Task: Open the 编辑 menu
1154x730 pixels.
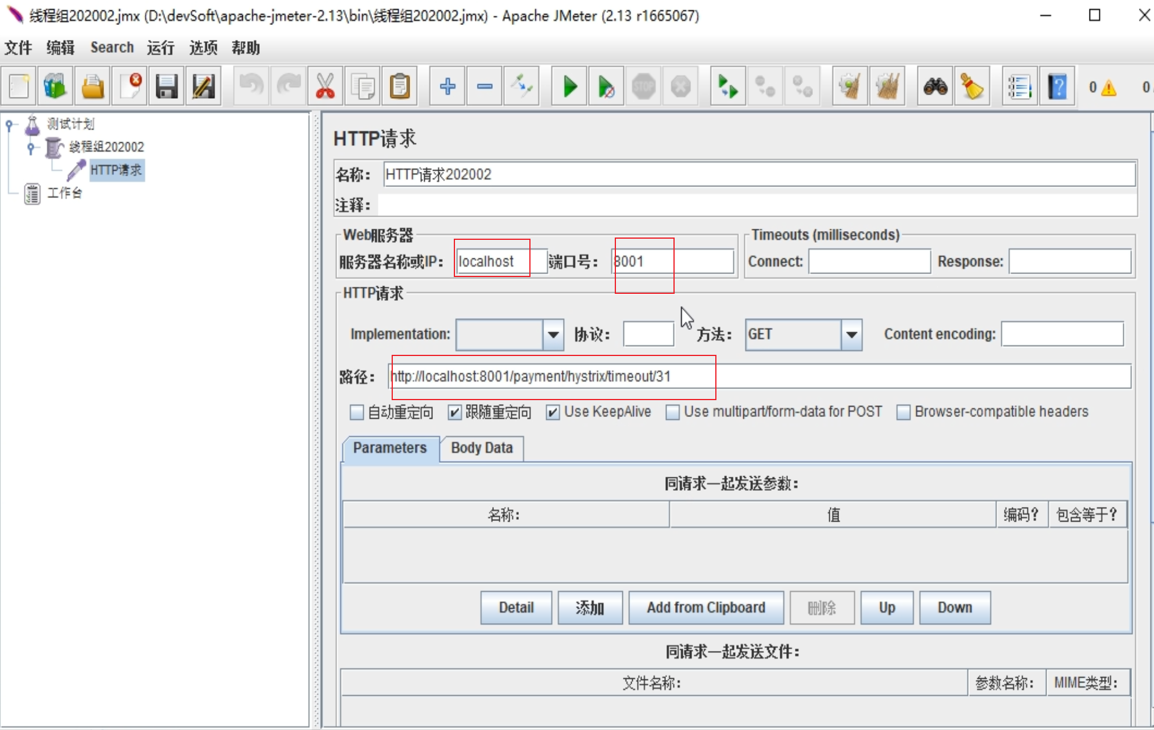Action: tap(60, 48)
